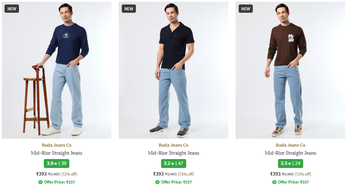
Task: Click the 47 review count in the middle rating badge
Action: point(181,164)
